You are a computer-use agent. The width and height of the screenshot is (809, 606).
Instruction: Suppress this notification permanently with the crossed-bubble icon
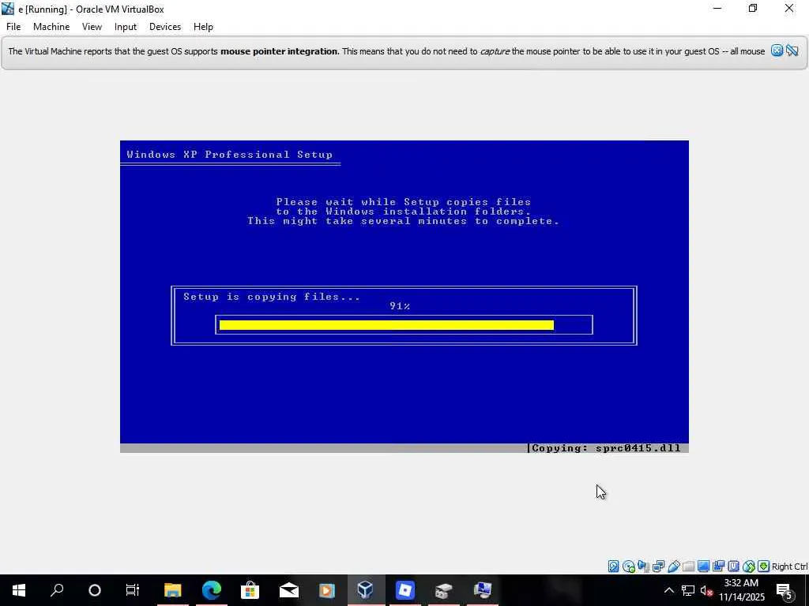pyautogui.click(x=792, y=50)
